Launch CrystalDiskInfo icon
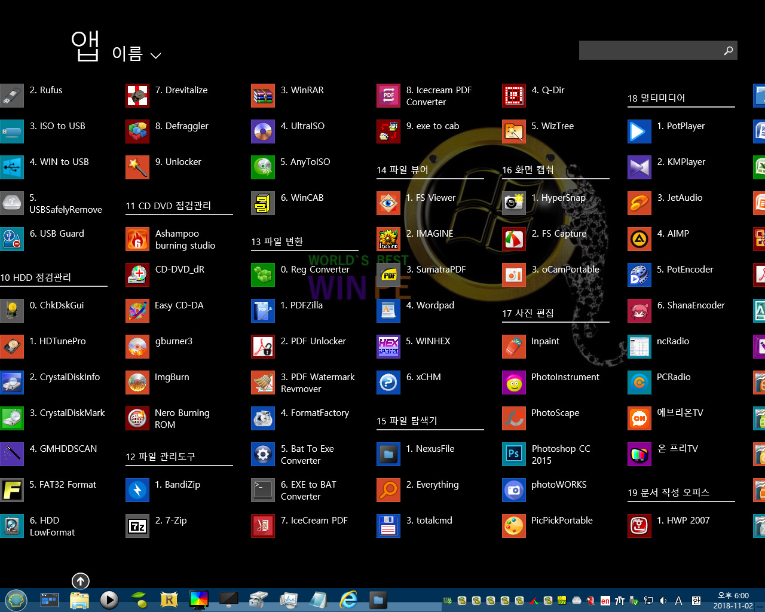 point(12,382)
